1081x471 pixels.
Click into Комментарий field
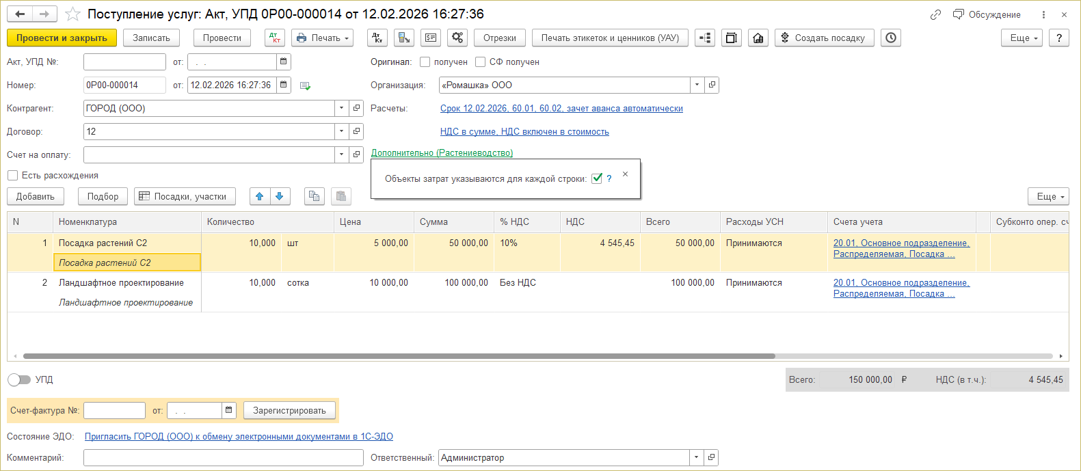[x=224, y=457]
